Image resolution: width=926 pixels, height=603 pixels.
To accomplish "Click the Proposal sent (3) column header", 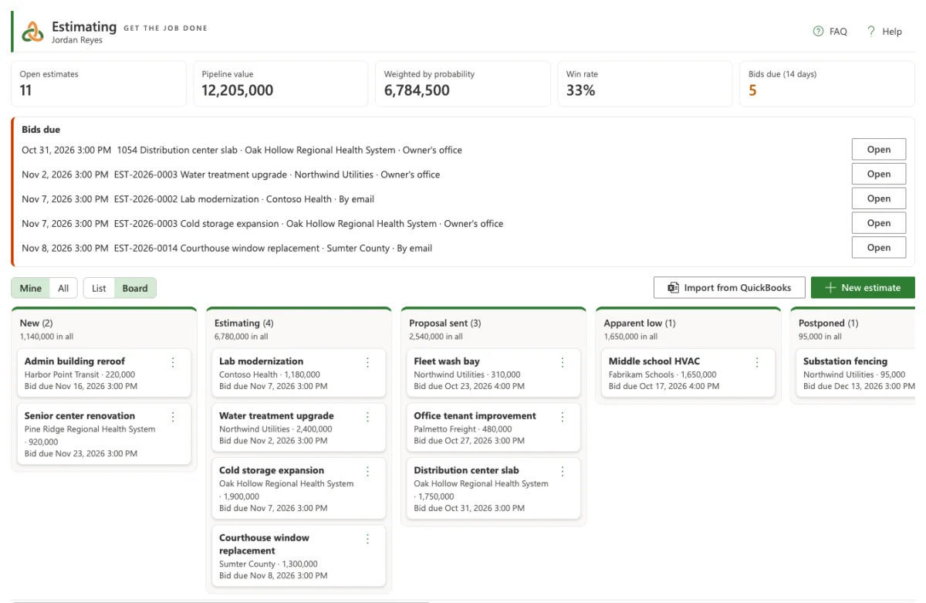I will pyautogui.click(x=445, y=324).
